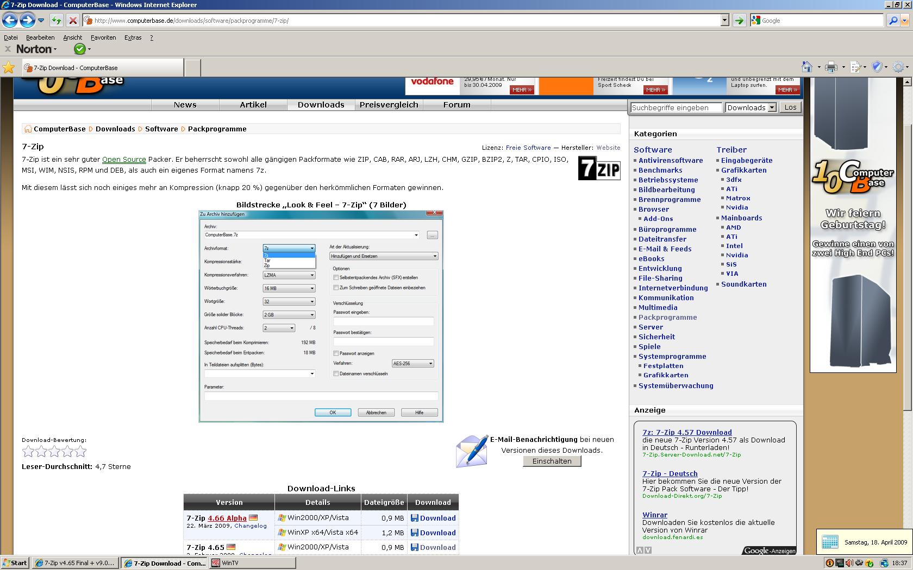The image size is (913, 570).
Task: Focus the browser address bar
Action: tap(402, 21)
